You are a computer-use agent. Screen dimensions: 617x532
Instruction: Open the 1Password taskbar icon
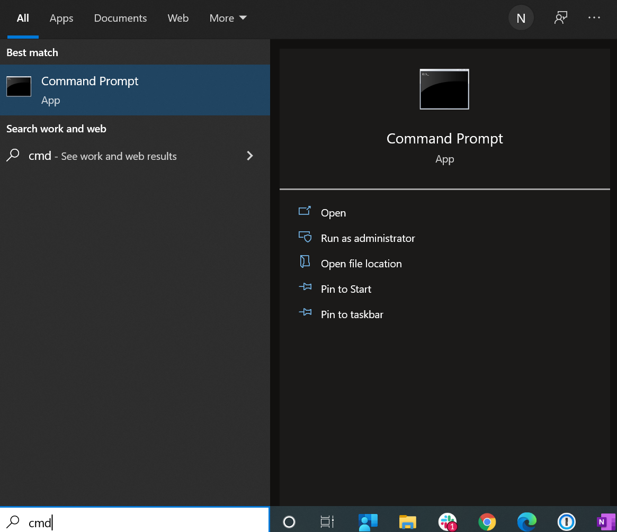[566, 521]
